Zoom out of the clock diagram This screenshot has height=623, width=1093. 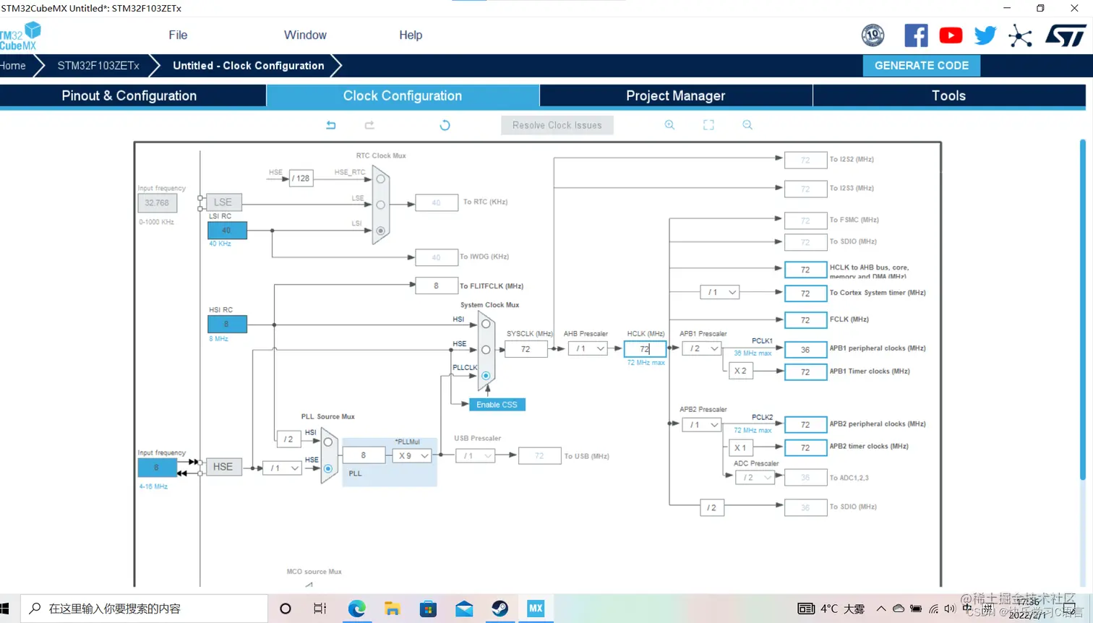[x=747, y=125]
